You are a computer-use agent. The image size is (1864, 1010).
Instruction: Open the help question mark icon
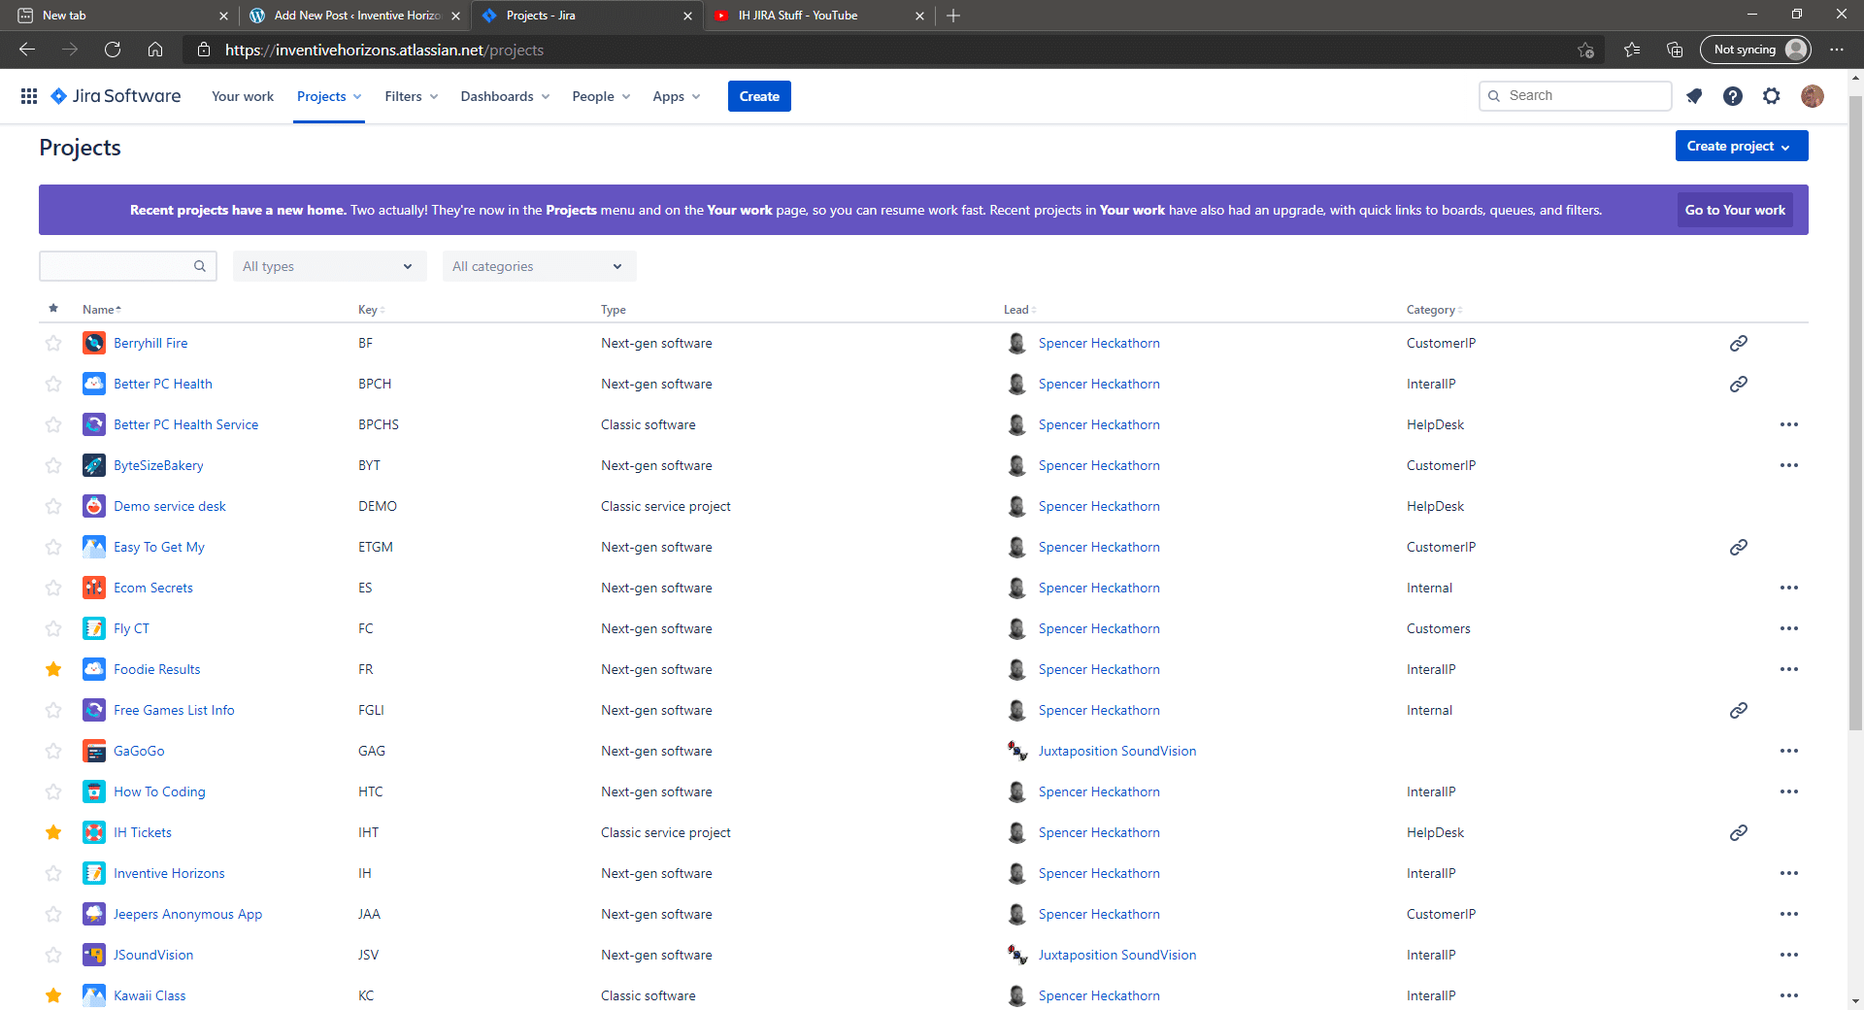tap(1733, 96)
